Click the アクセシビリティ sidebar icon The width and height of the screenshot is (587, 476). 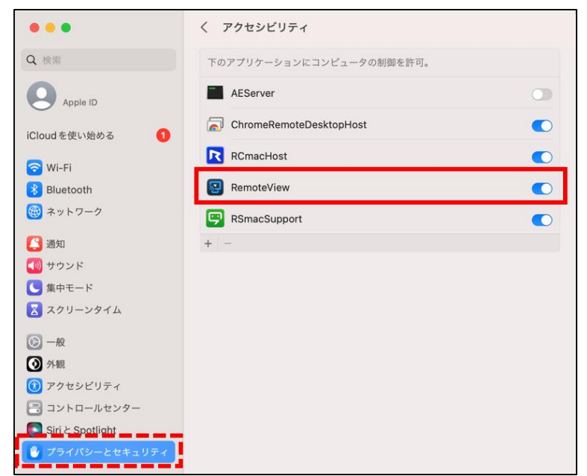34,386
